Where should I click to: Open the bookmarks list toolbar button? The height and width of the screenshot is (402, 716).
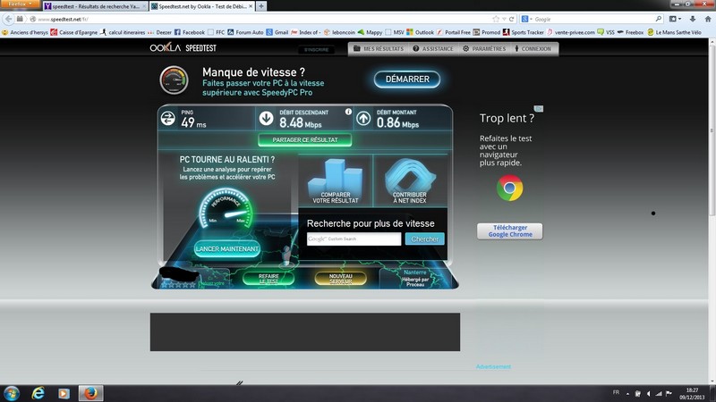pyautogui.click(x=675, y=19)
